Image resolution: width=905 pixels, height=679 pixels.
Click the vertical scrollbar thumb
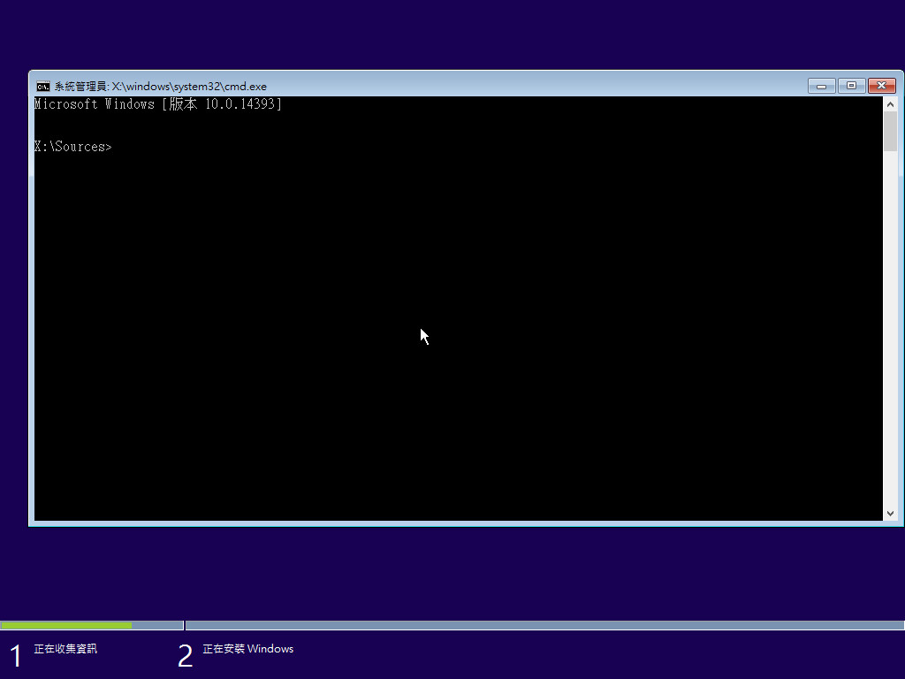890,132
